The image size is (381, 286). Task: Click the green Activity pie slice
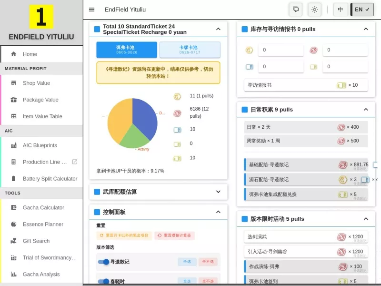[x=134, y=139]
